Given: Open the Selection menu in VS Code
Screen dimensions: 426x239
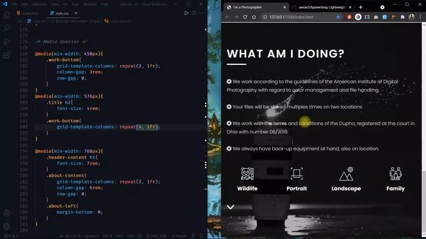Looking at the screenshot, I should [x=39, y=4].
